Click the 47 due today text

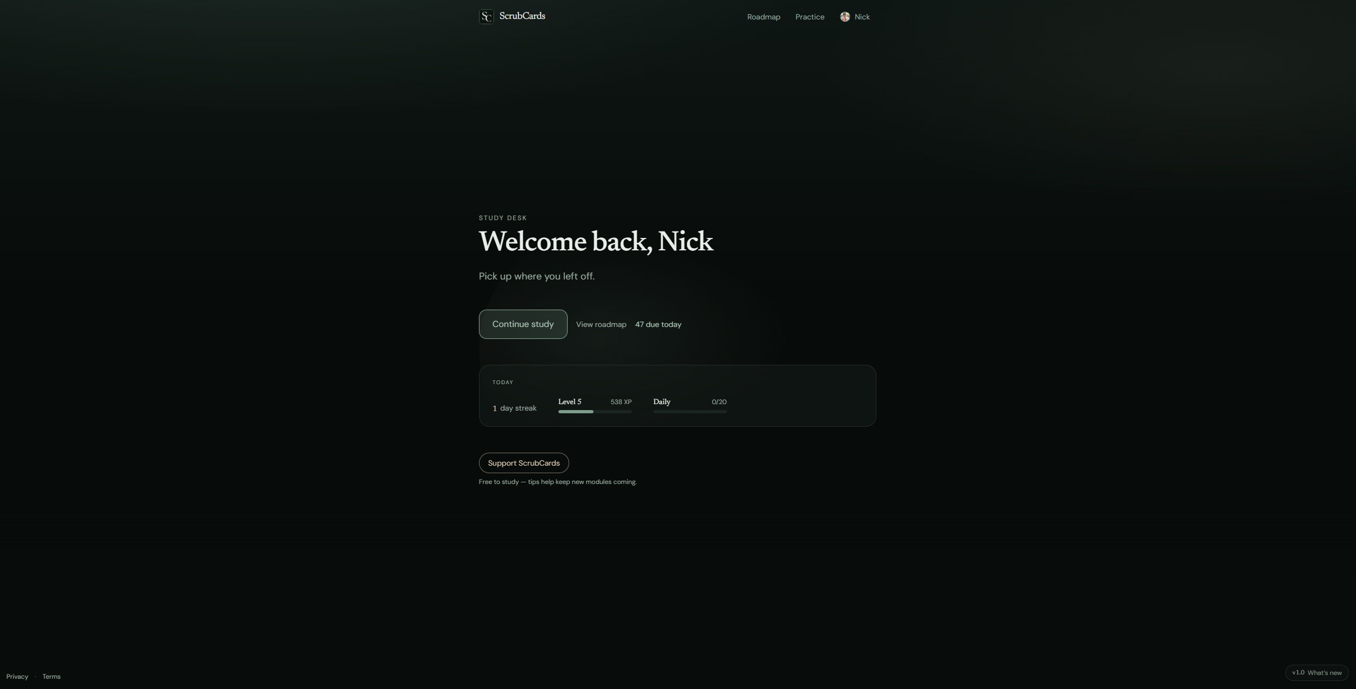click(658, 324)
